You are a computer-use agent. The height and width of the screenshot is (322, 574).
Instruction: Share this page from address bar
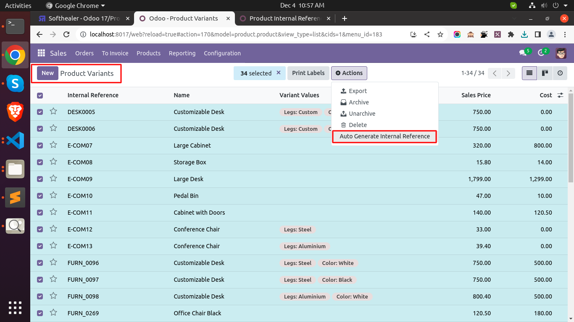427,34
